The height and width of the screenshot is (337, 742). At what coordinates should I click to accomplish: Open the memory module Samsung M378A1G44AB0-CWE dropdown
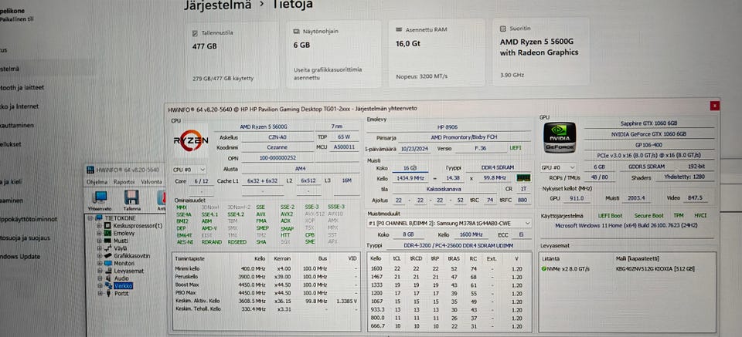click(450, 223)
